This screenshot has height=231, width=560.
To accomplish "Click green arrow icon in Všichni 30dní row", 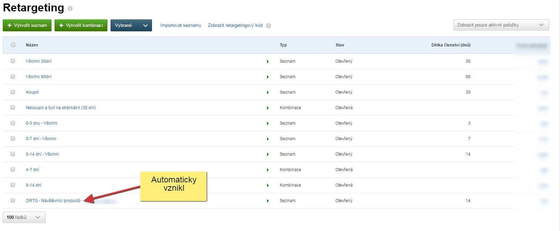I will 268,61.
